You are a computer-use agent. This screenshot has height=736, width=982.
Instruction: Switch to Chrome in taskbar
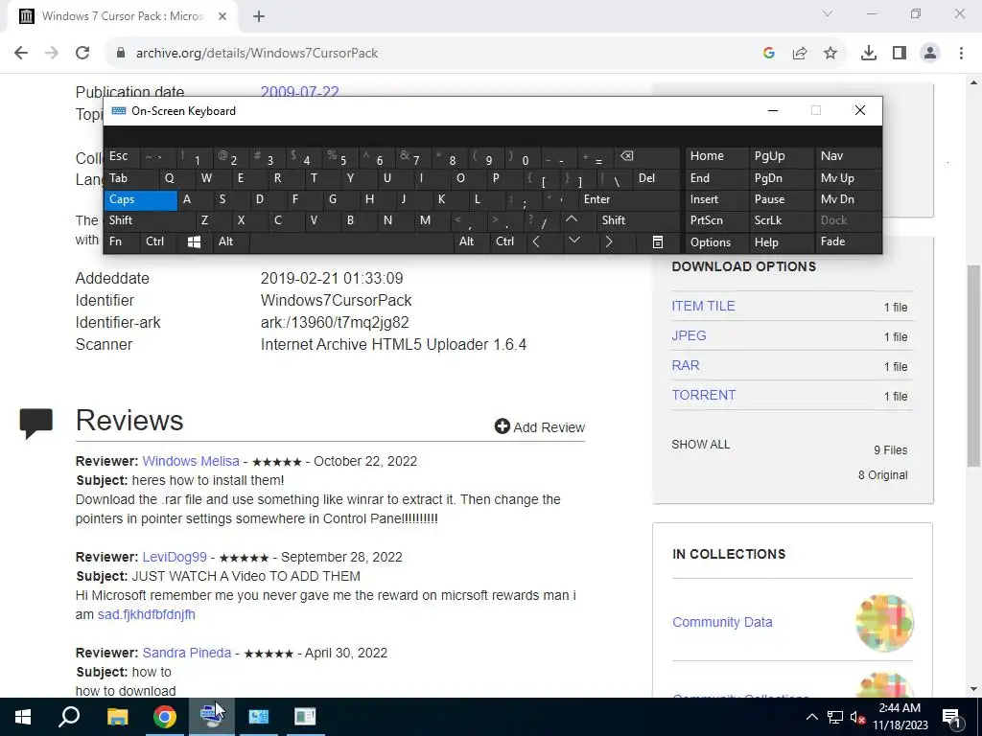[164, 717]
